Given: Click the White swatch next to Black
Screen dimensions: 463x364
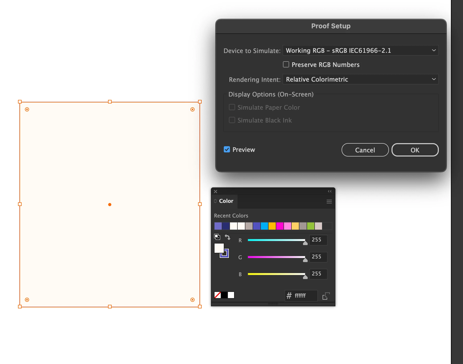Looking at the screenshot, I should 231,295.
